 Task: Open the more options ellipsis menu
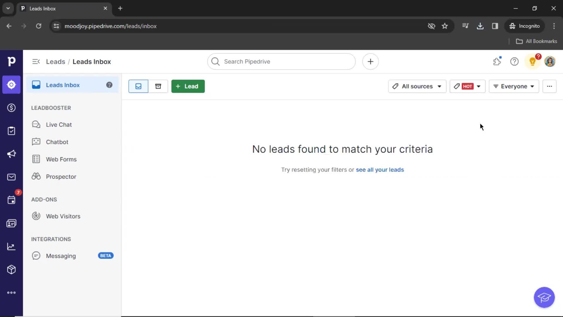(x=549, y=86)
